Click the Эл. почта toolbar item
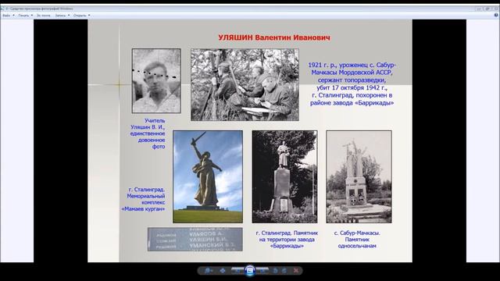The width and height of the screenshot is (500, 281). tap(44, 16)
